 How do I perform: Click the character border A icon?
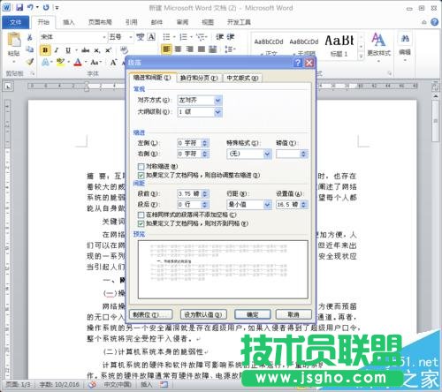151,37
